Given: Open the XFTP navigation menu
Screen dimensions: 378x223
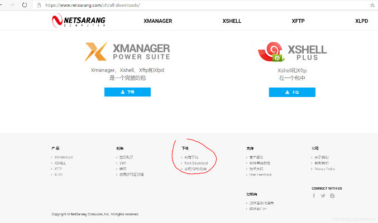Looking at the screenshot, I should 298,21.
